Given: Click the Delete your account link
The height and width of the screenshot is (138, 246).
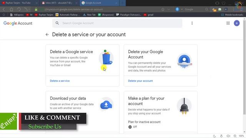Looking at the screenshot, I should tap(140, 81).
